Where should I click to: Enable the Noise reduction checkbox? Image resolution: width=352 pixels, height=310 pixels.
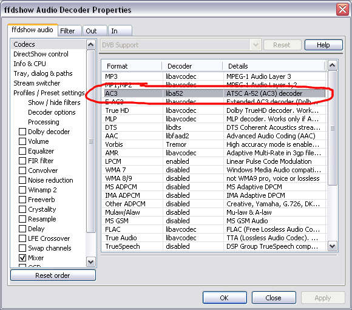22,180
